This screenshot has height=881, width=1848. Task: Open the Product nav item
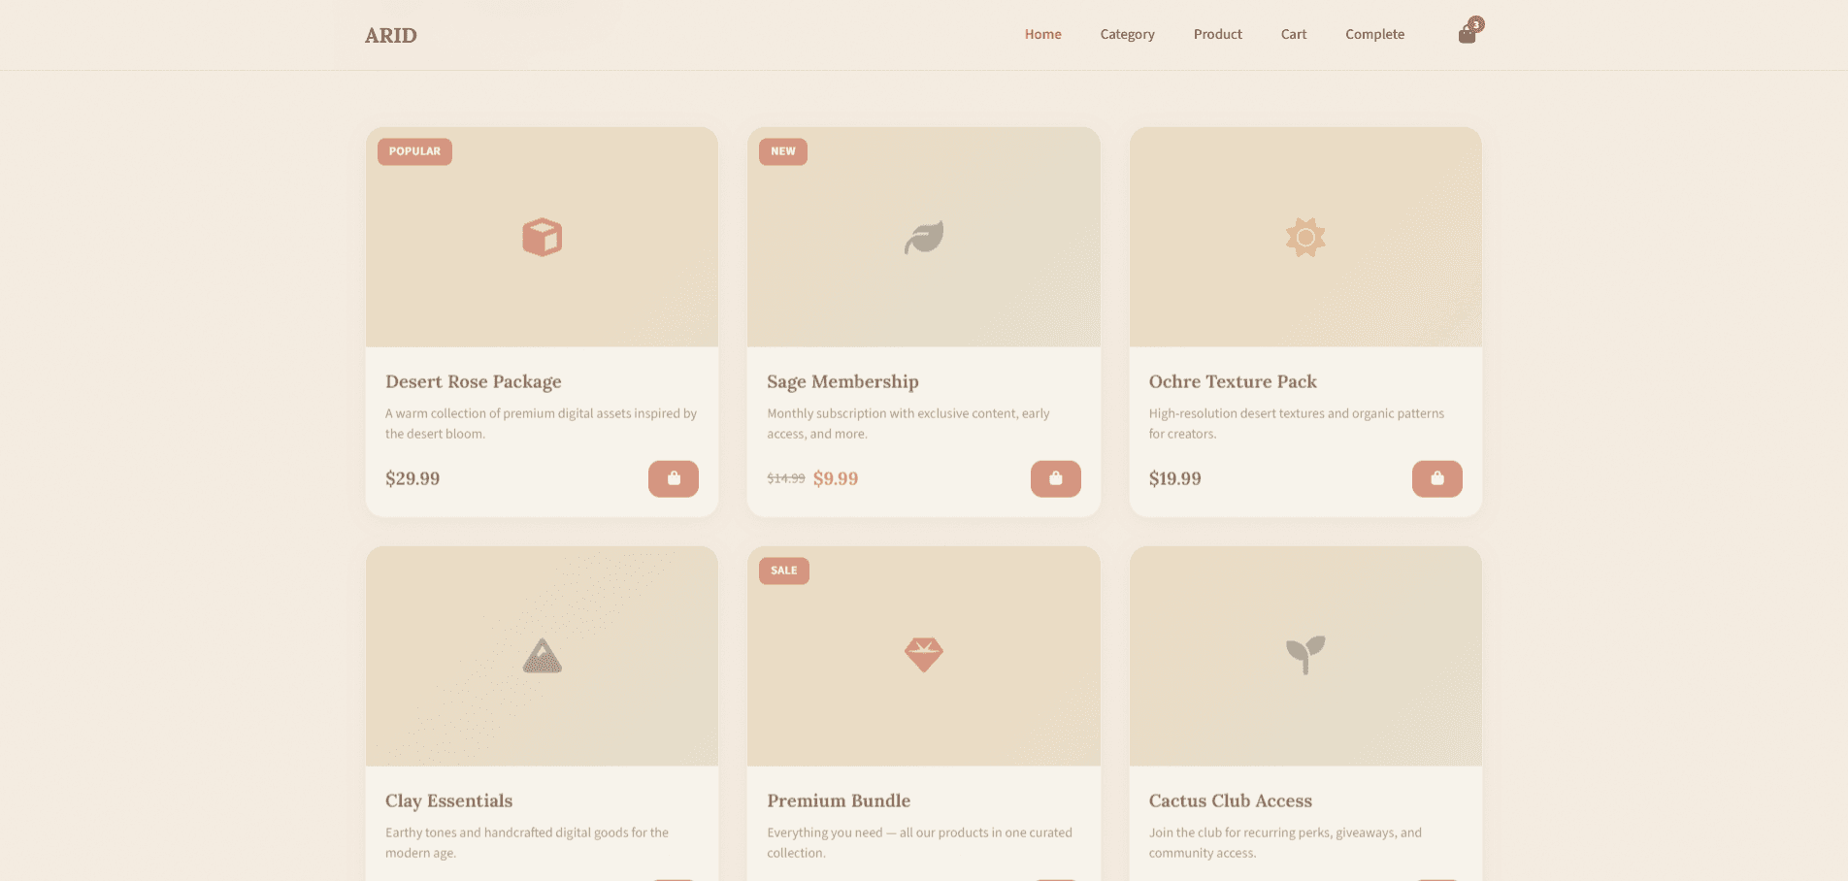tap(1218, 34)
